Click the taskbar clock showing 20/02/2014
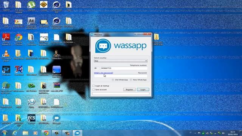 [x=233, y=133]
